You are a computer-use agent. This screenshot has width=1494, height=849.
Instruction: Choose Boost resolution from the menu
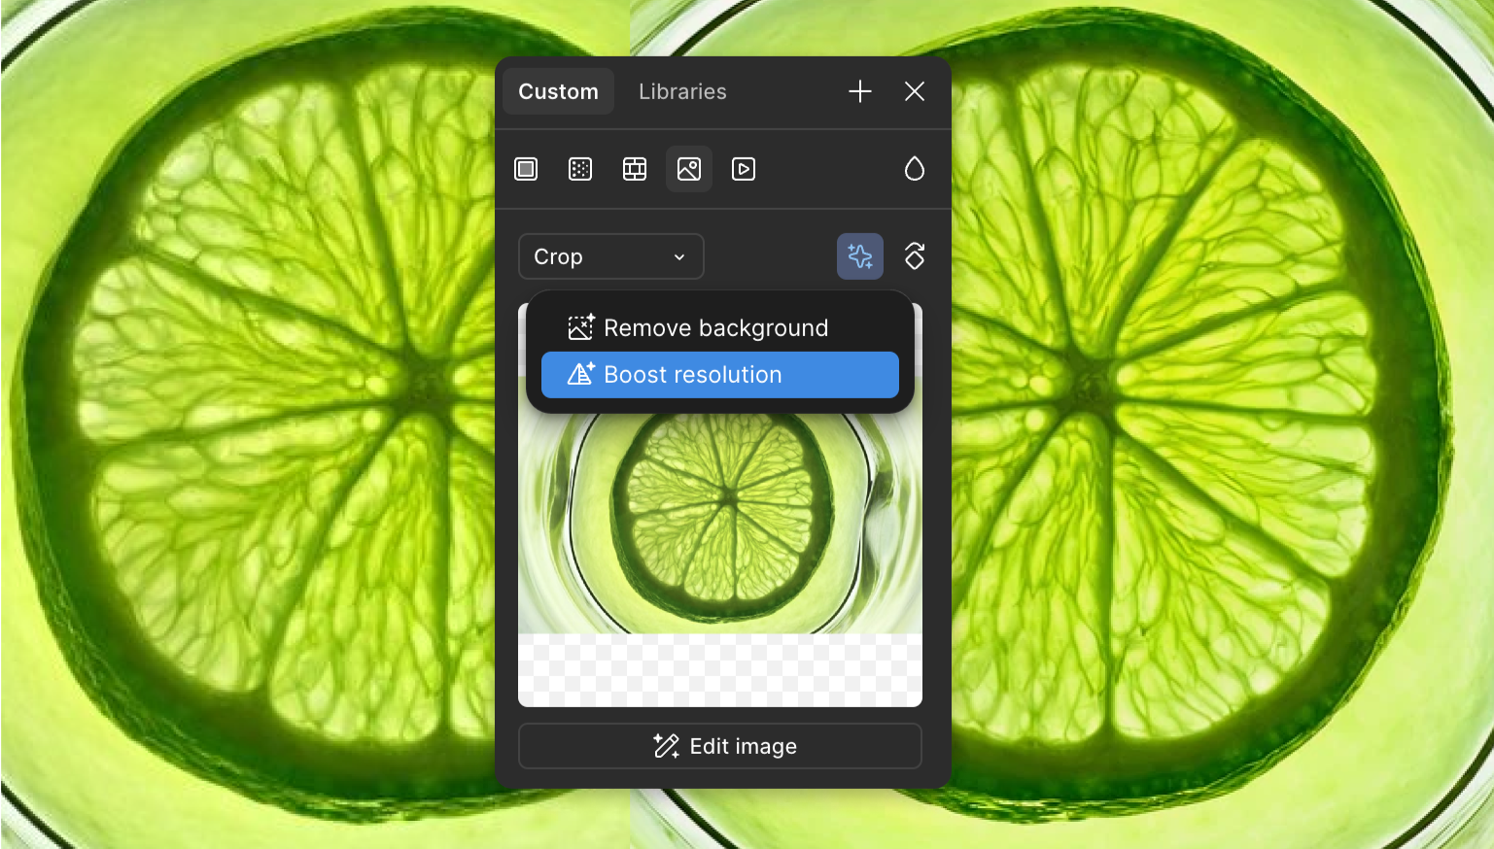click(x=719, y=375)
